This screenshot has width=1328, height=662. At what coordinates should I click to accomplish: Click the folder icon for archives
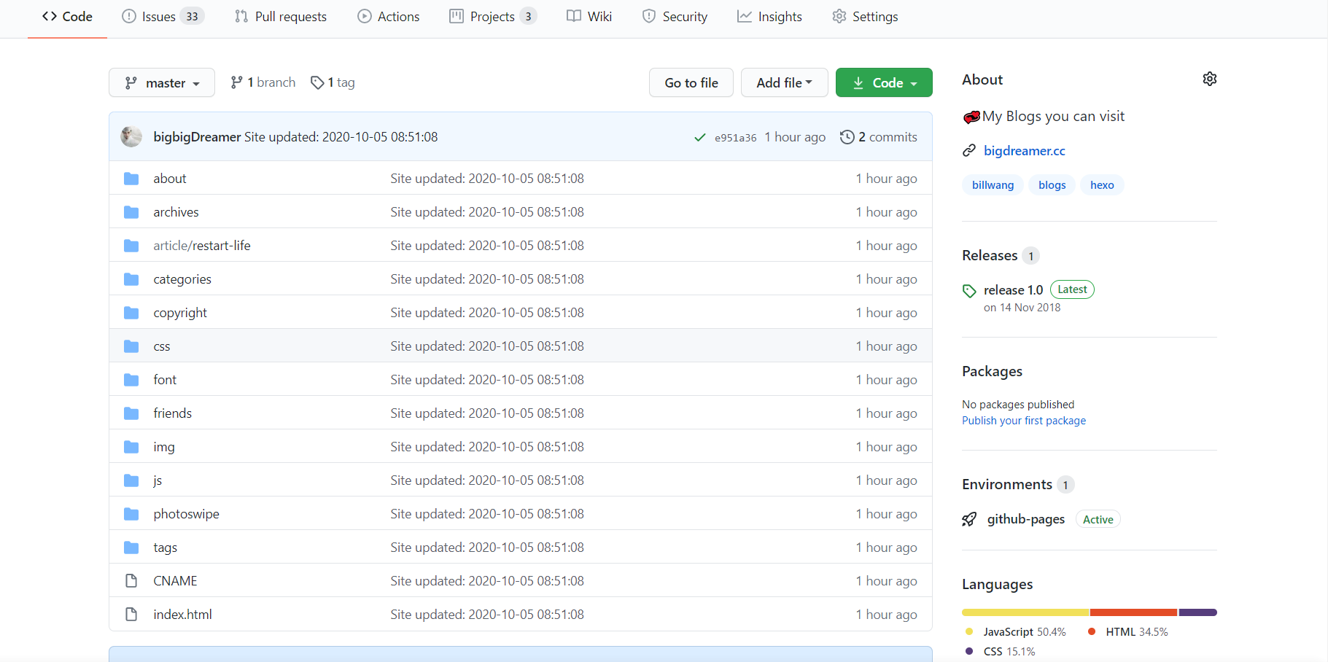click(x=131, y=212)
